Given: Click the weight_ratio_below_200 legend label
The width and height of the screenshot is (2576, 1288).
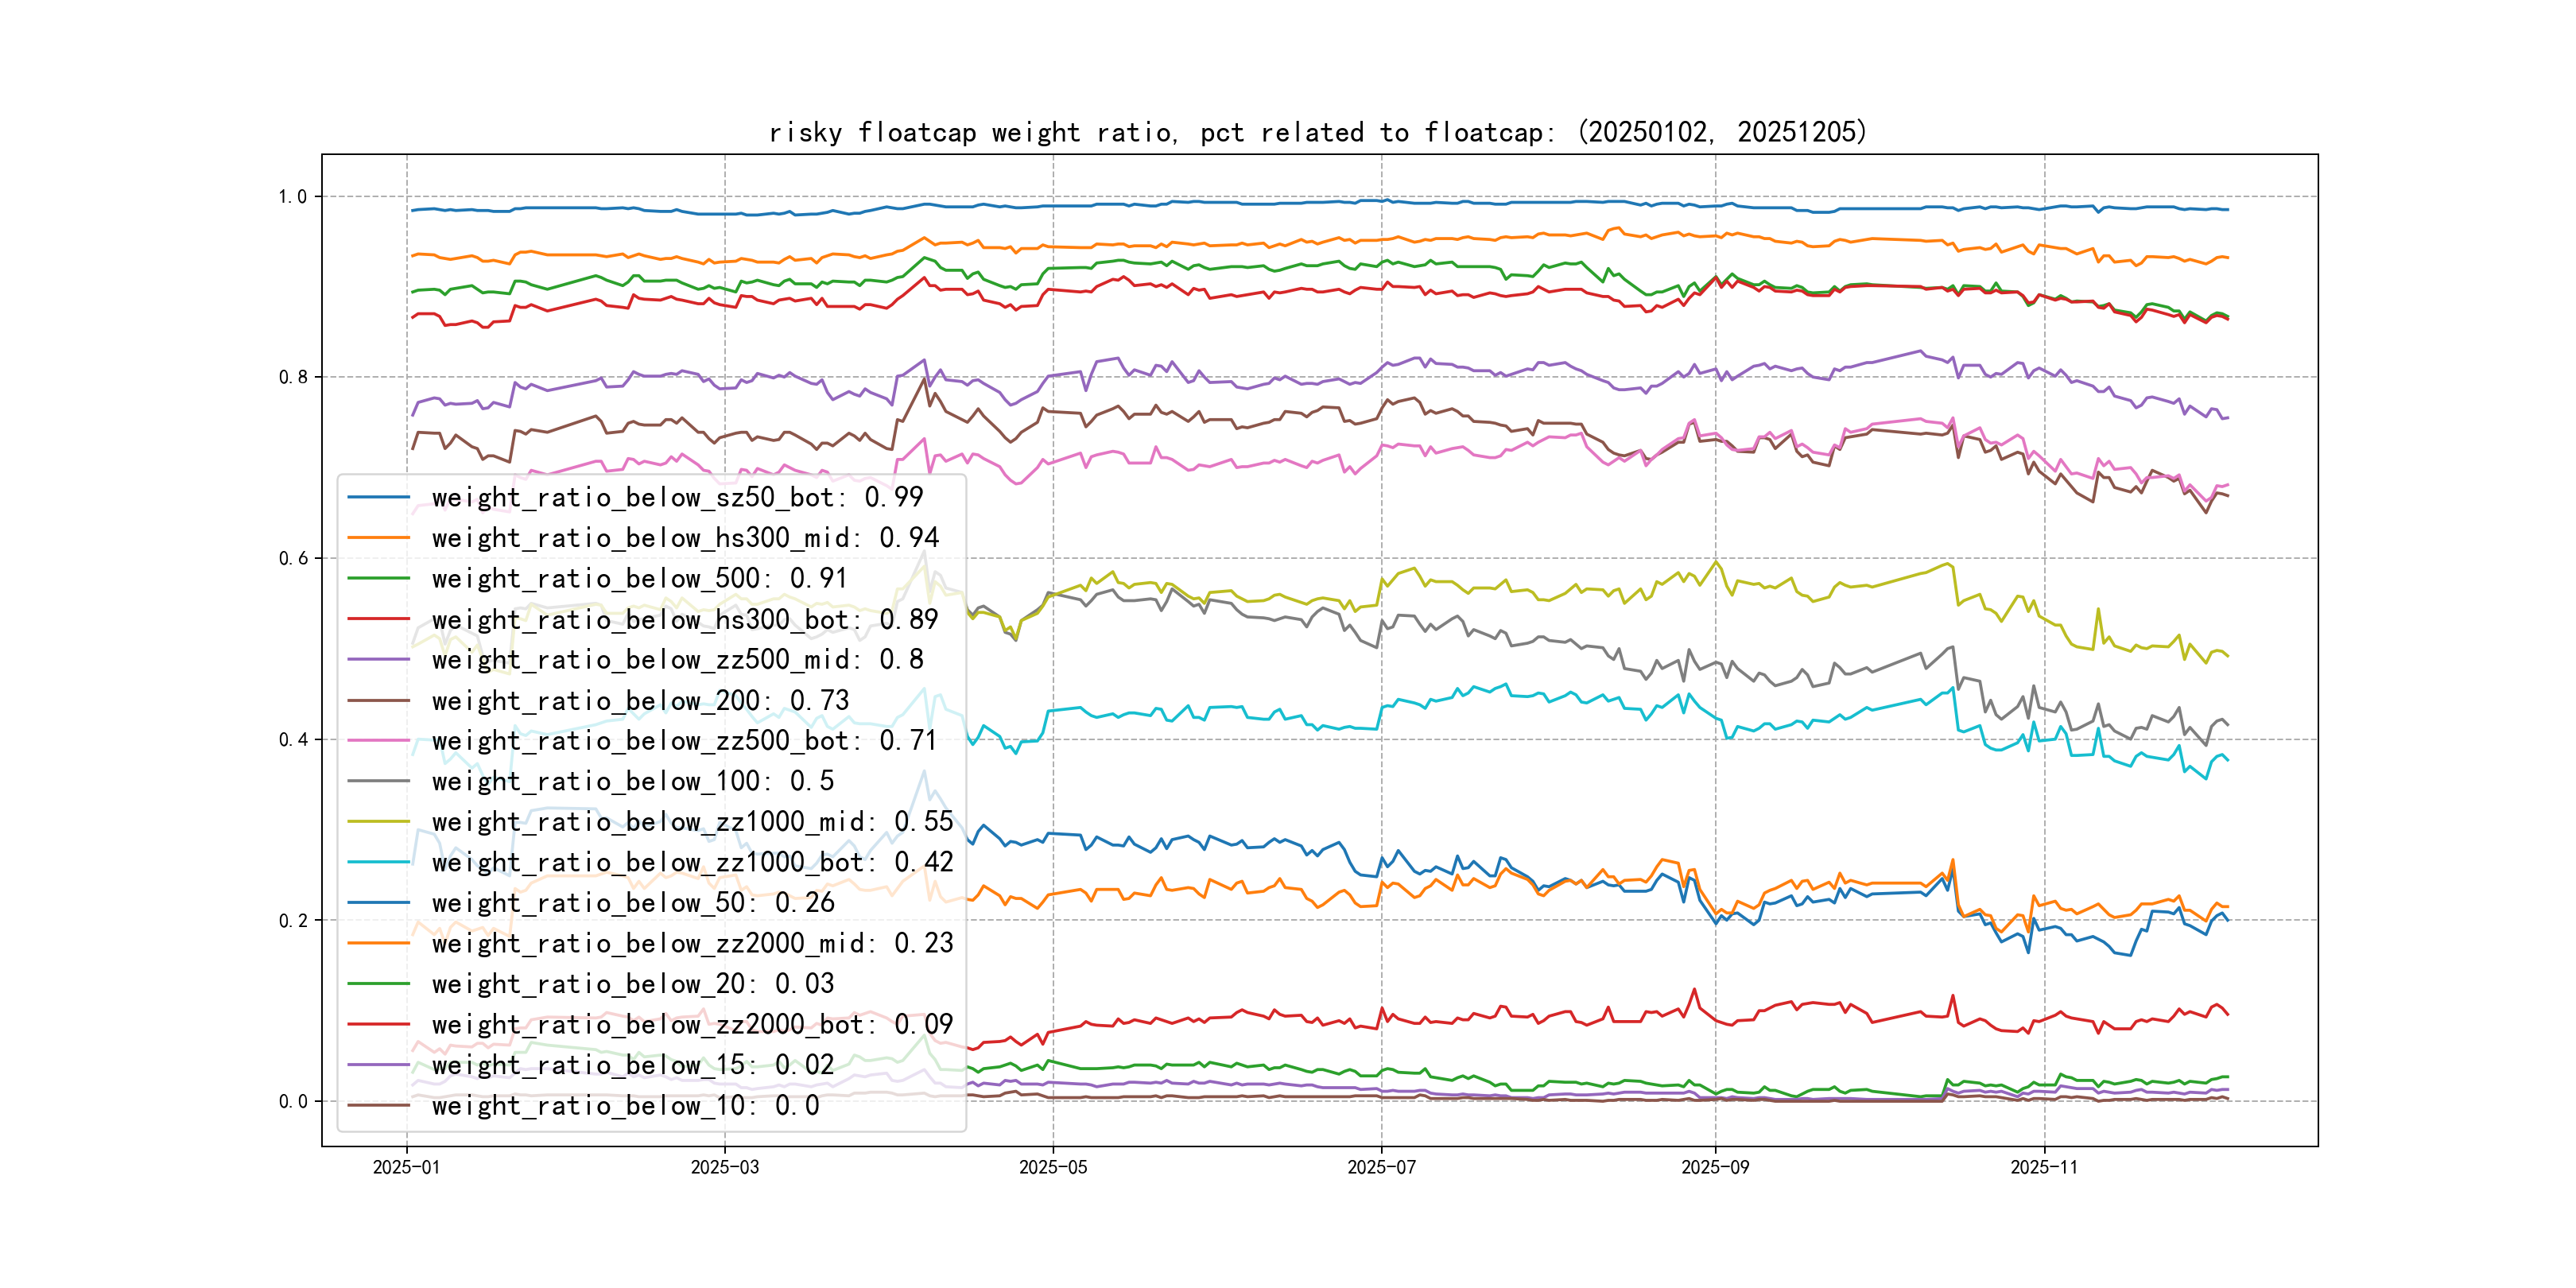Looking at the screenshot, I should pyautogui.click(x=640, y=700).
